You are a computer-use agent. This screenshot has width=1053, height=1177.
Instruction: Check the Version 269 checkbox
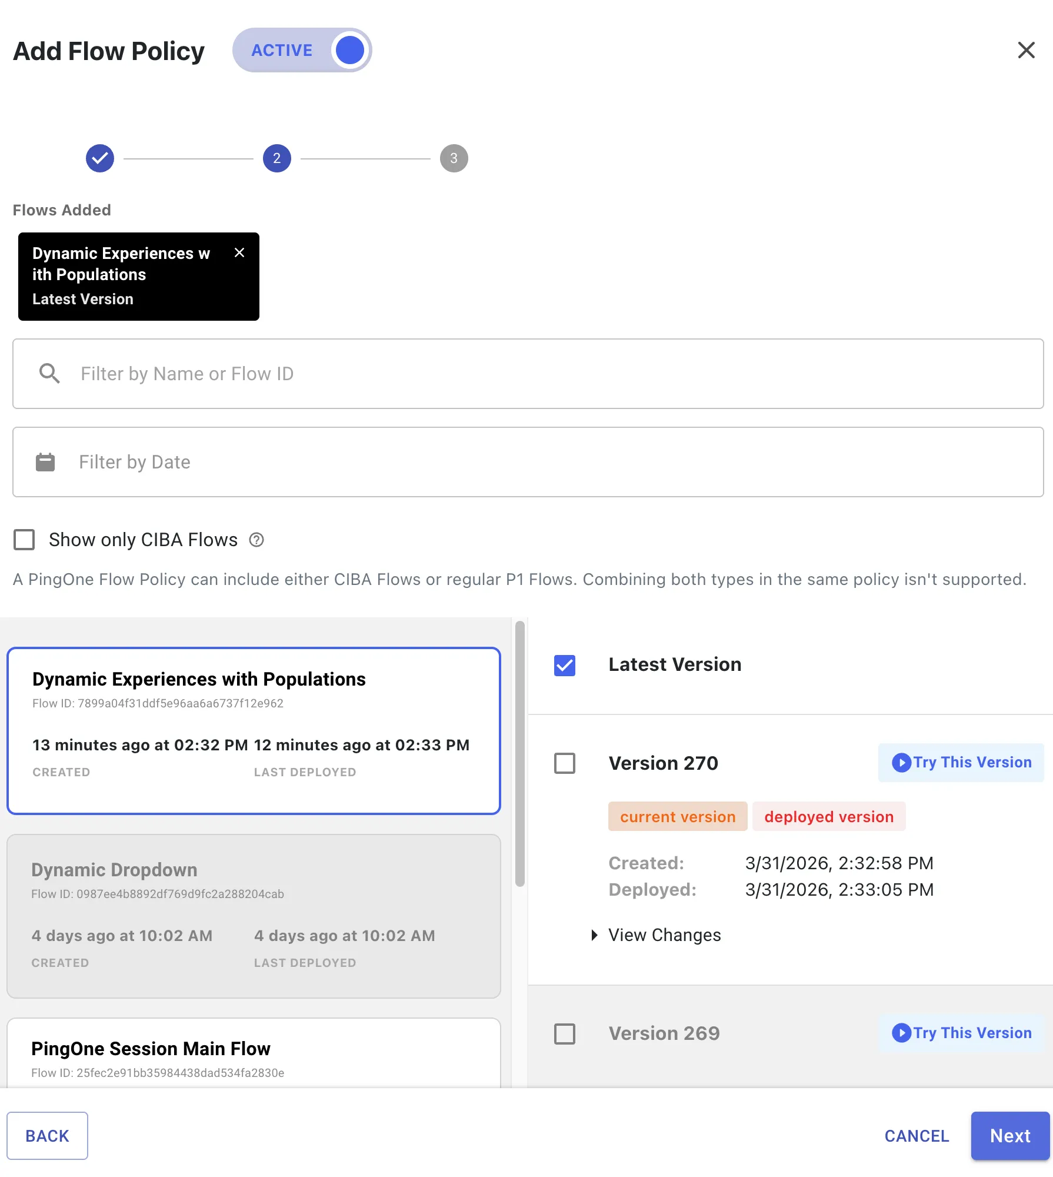(565, 1034)
